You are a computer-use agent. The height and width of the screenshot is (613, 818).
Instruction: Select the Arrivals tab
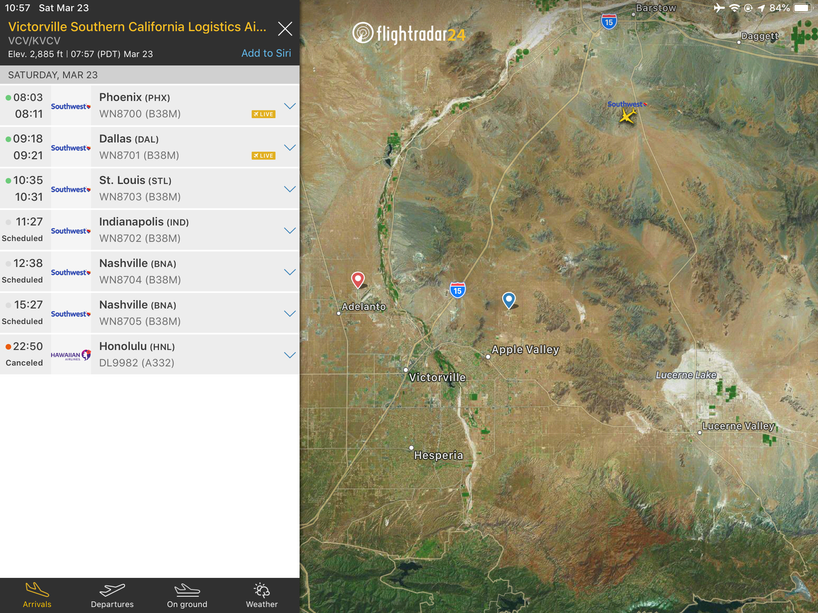37,595
